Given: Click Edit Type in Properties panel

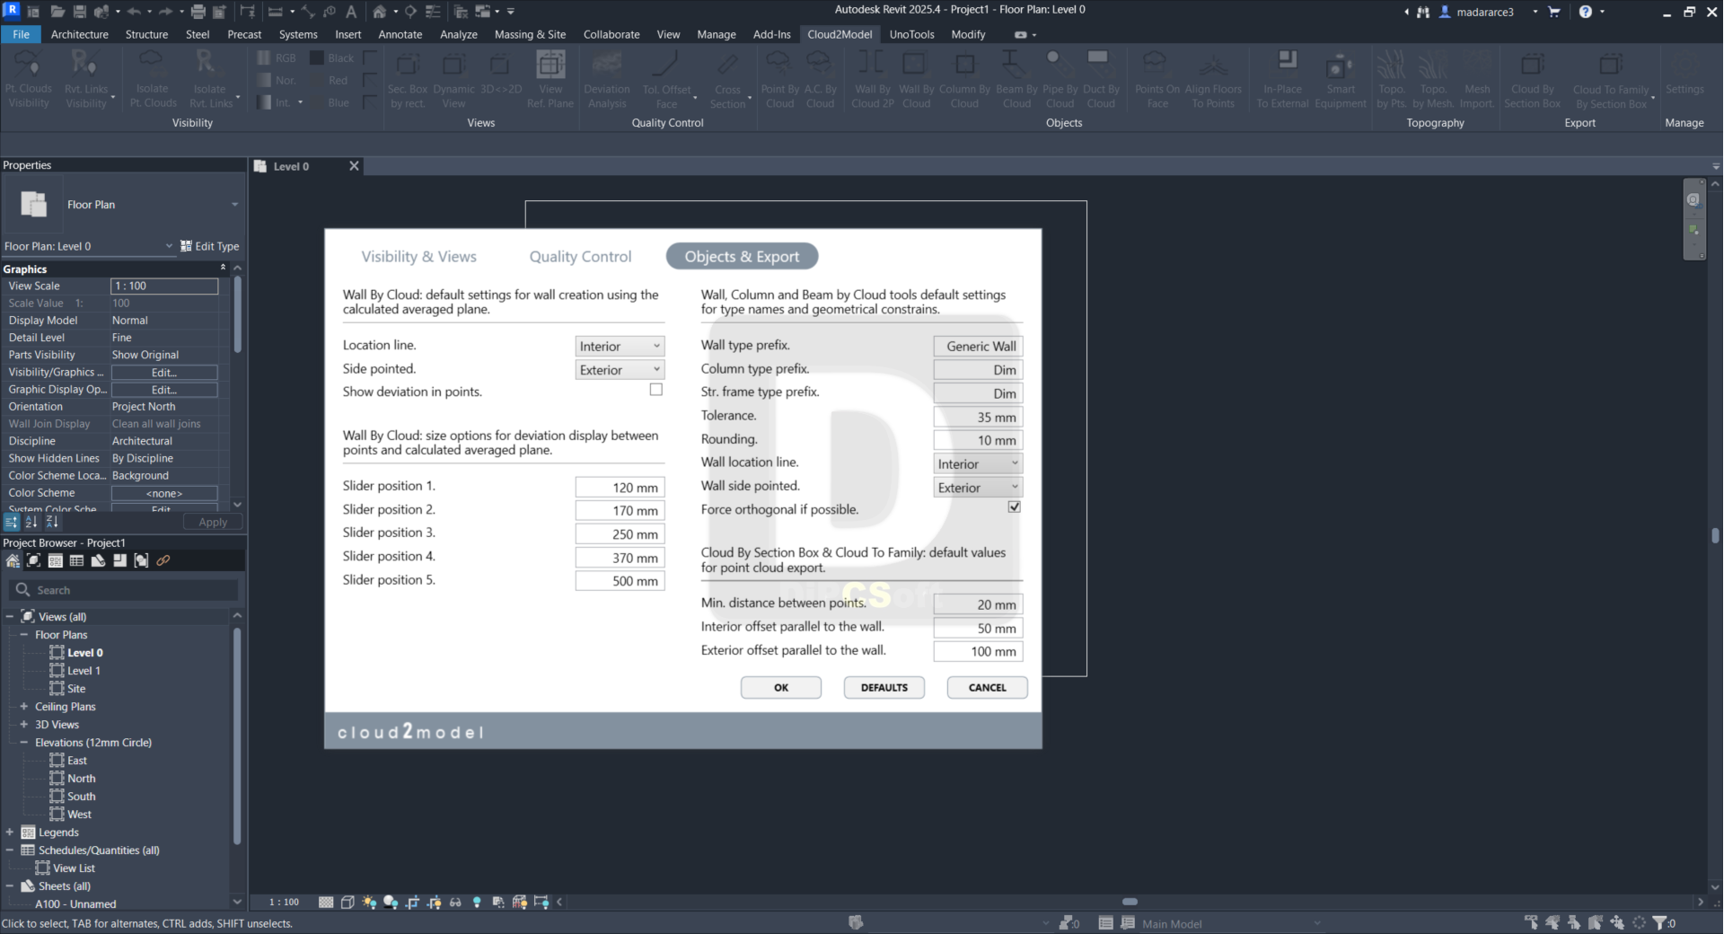Looking at the screenshot, I should click(x=209, y=246).
